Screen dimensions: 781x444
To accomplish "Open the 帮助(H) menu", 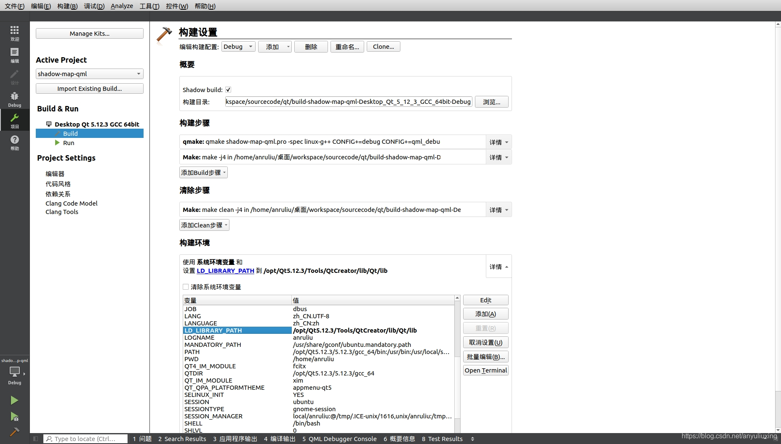I will point(205,6).
